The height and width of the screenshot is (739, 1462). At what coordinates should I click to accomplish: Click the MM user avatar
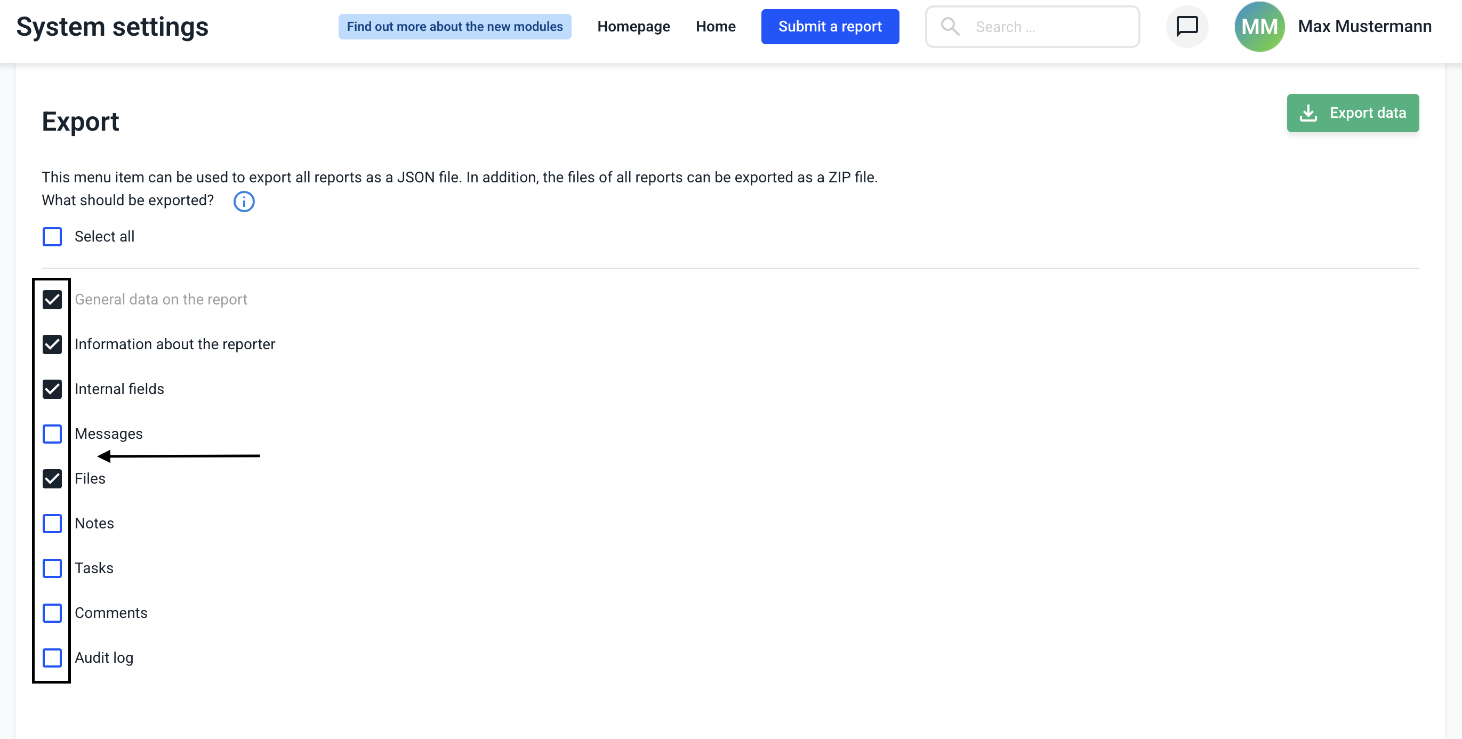click(1259, 26)
